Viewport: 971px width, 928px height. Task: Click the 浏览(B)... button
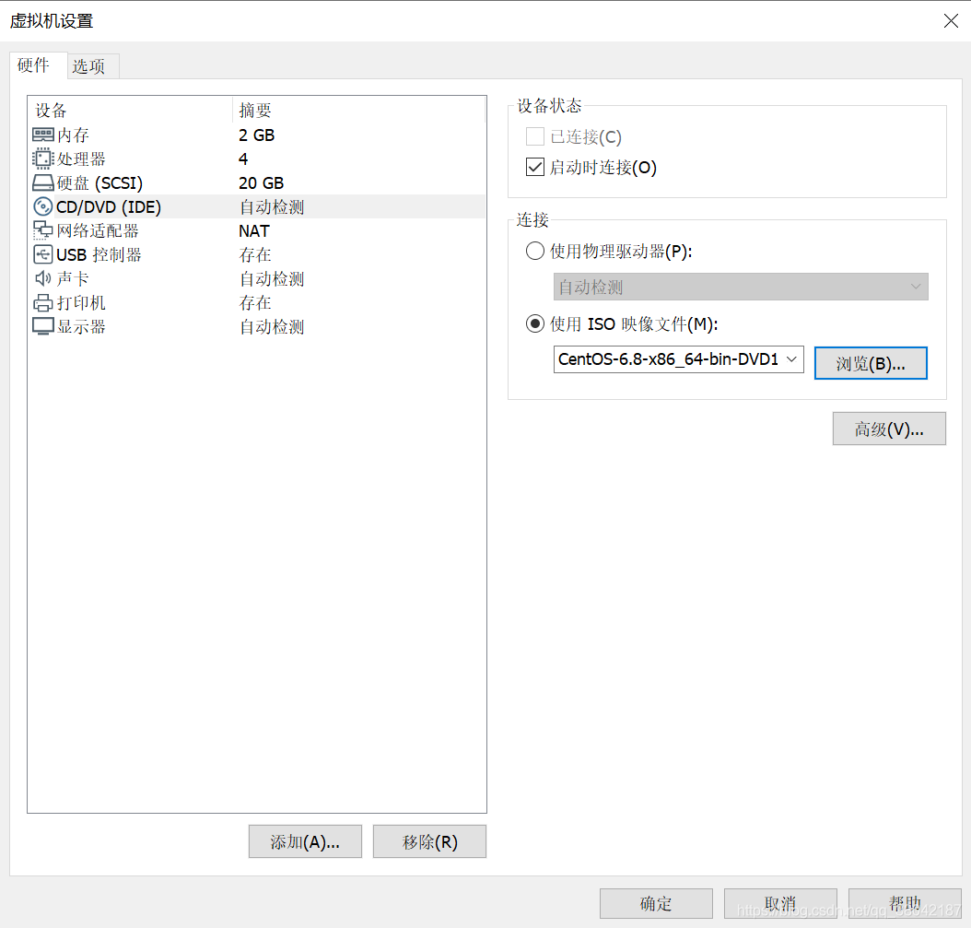870,362
